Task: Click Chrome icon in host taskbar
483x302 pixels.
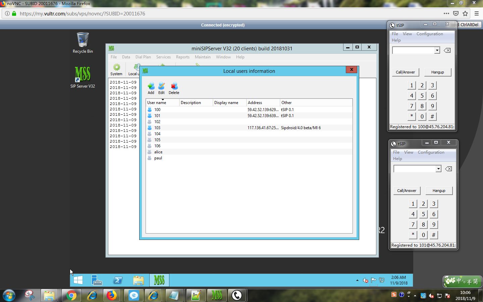Action: (71, 295)
